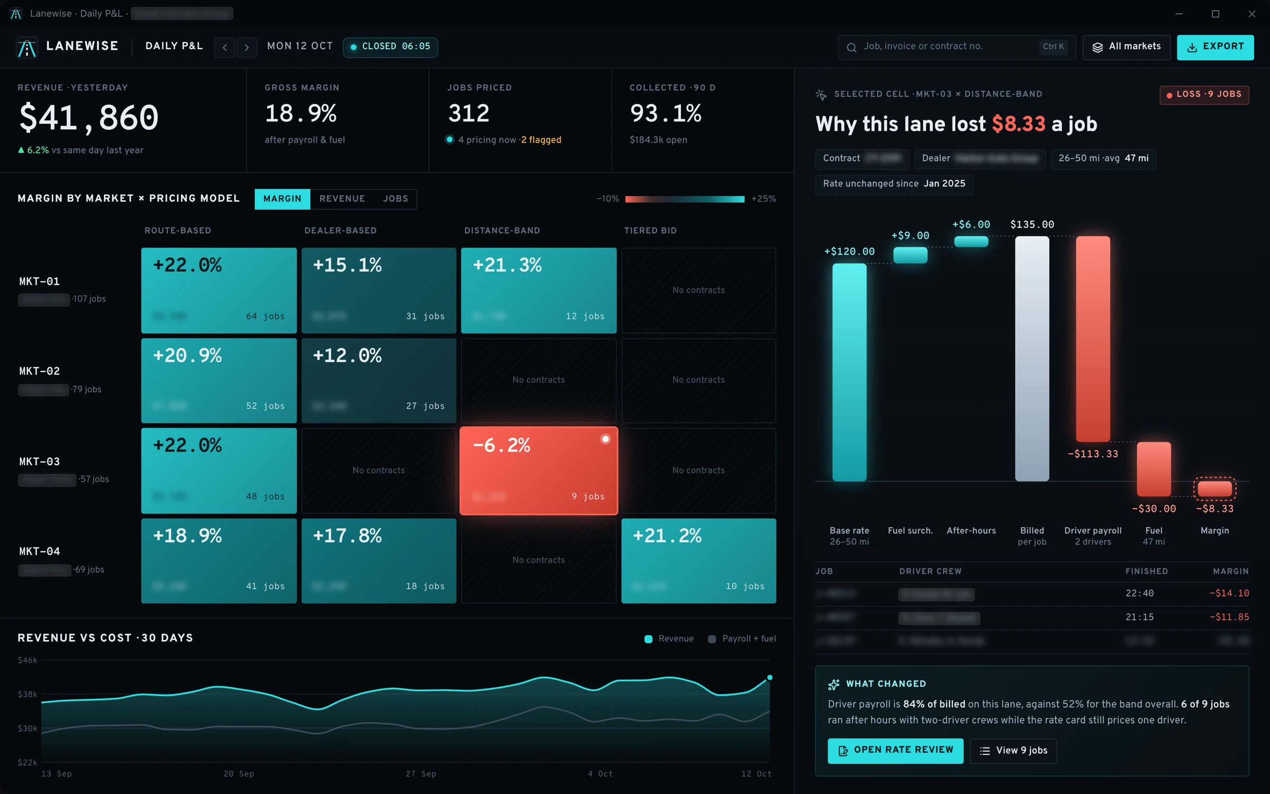The height and width of the screenshot is (794, 1270).
Task: Maximize the Lanewise window
Action: pyautogui.click(x=1215, y=14)
